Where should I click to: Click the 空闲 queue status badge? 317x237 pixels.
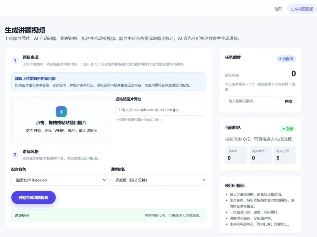(288, 129)
